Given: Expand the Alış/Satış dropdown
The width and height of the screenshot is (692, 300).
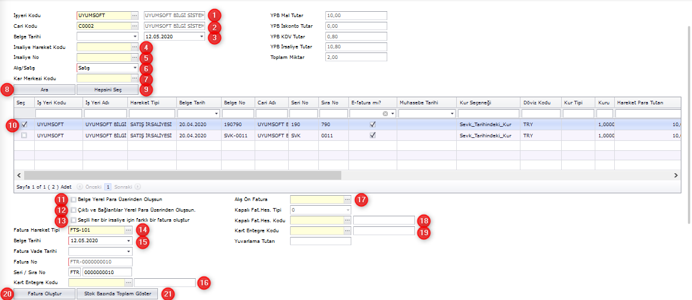Looking at the screenshot, I should point(135,68).
